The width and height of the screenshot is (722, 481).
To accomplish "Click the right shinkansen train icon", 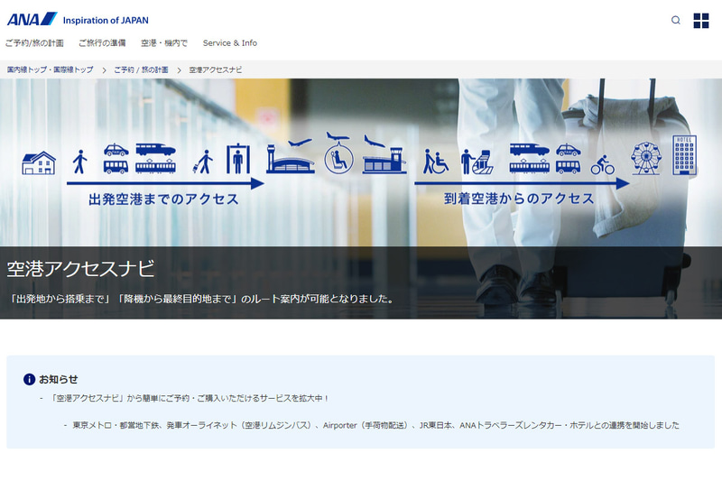I will tap(530, 150).
